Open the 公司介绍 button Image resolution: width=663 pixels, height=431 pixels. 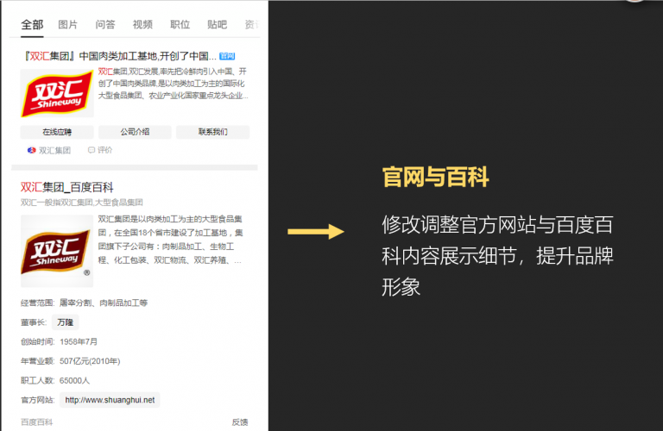(x=135, y=132)
